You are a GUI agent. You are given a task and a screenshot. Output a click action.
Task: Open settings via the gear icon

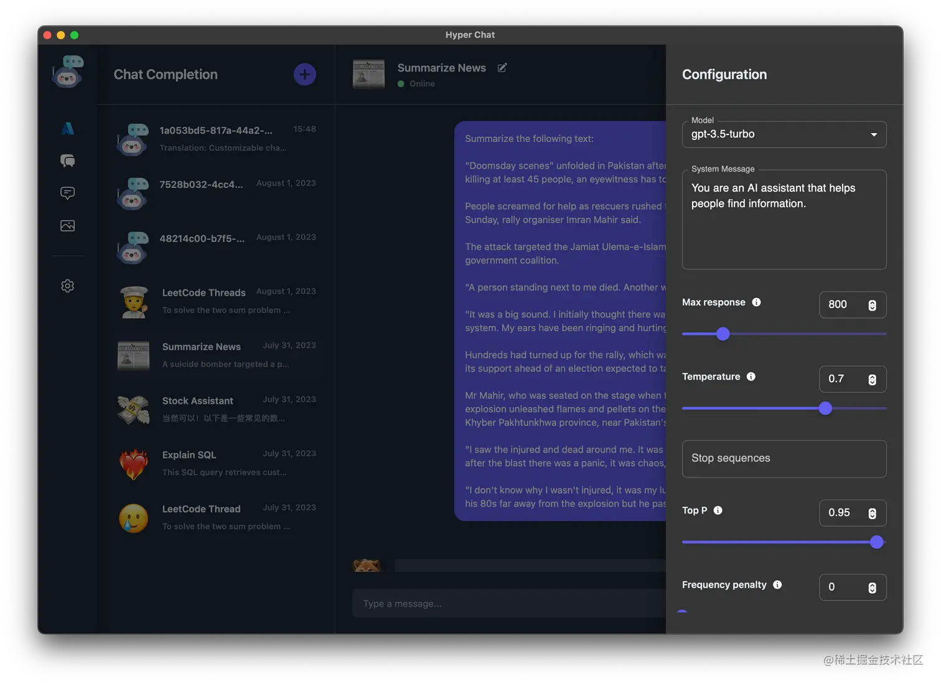[68, 286]
